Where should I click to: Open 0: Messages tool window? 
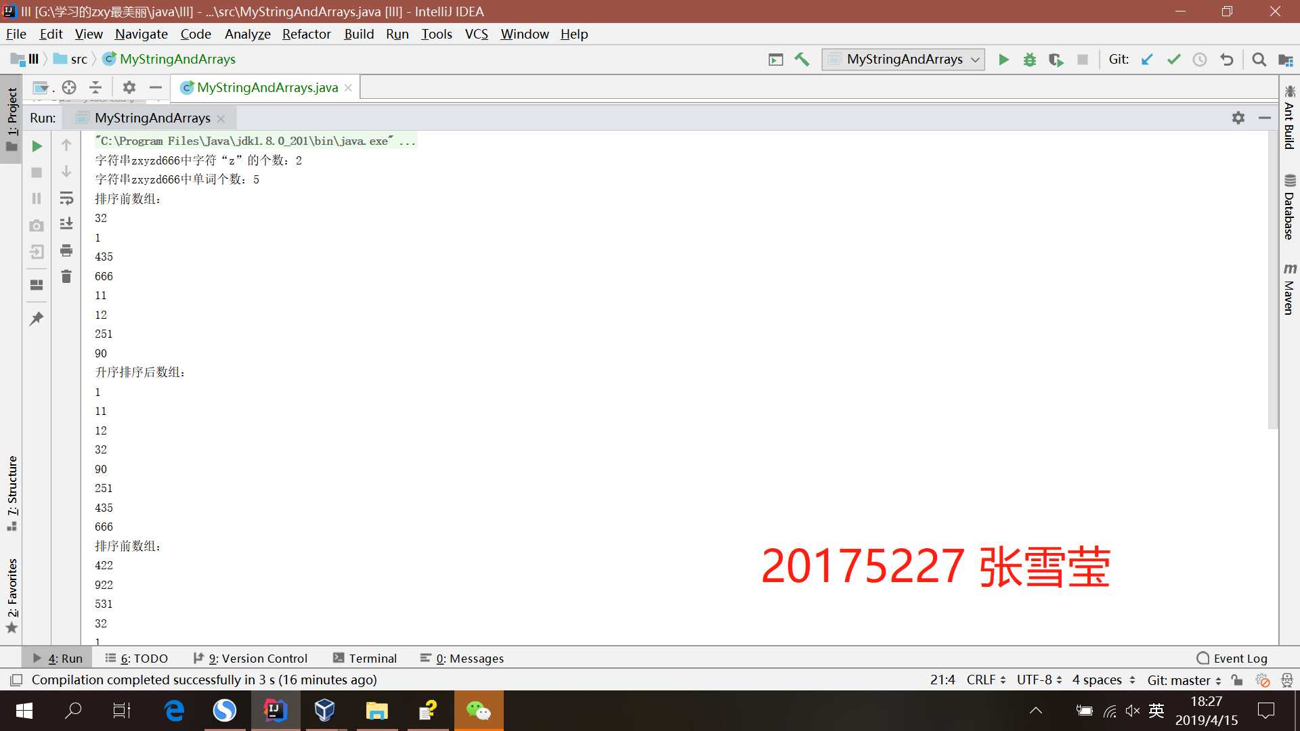point(462,658)
